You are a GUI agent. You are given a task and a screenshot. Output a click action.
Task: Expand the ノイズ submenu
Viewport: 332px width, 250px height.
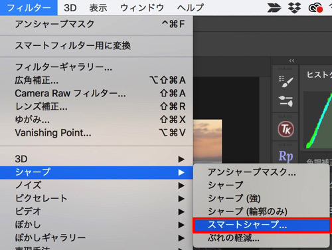[96, 186]
